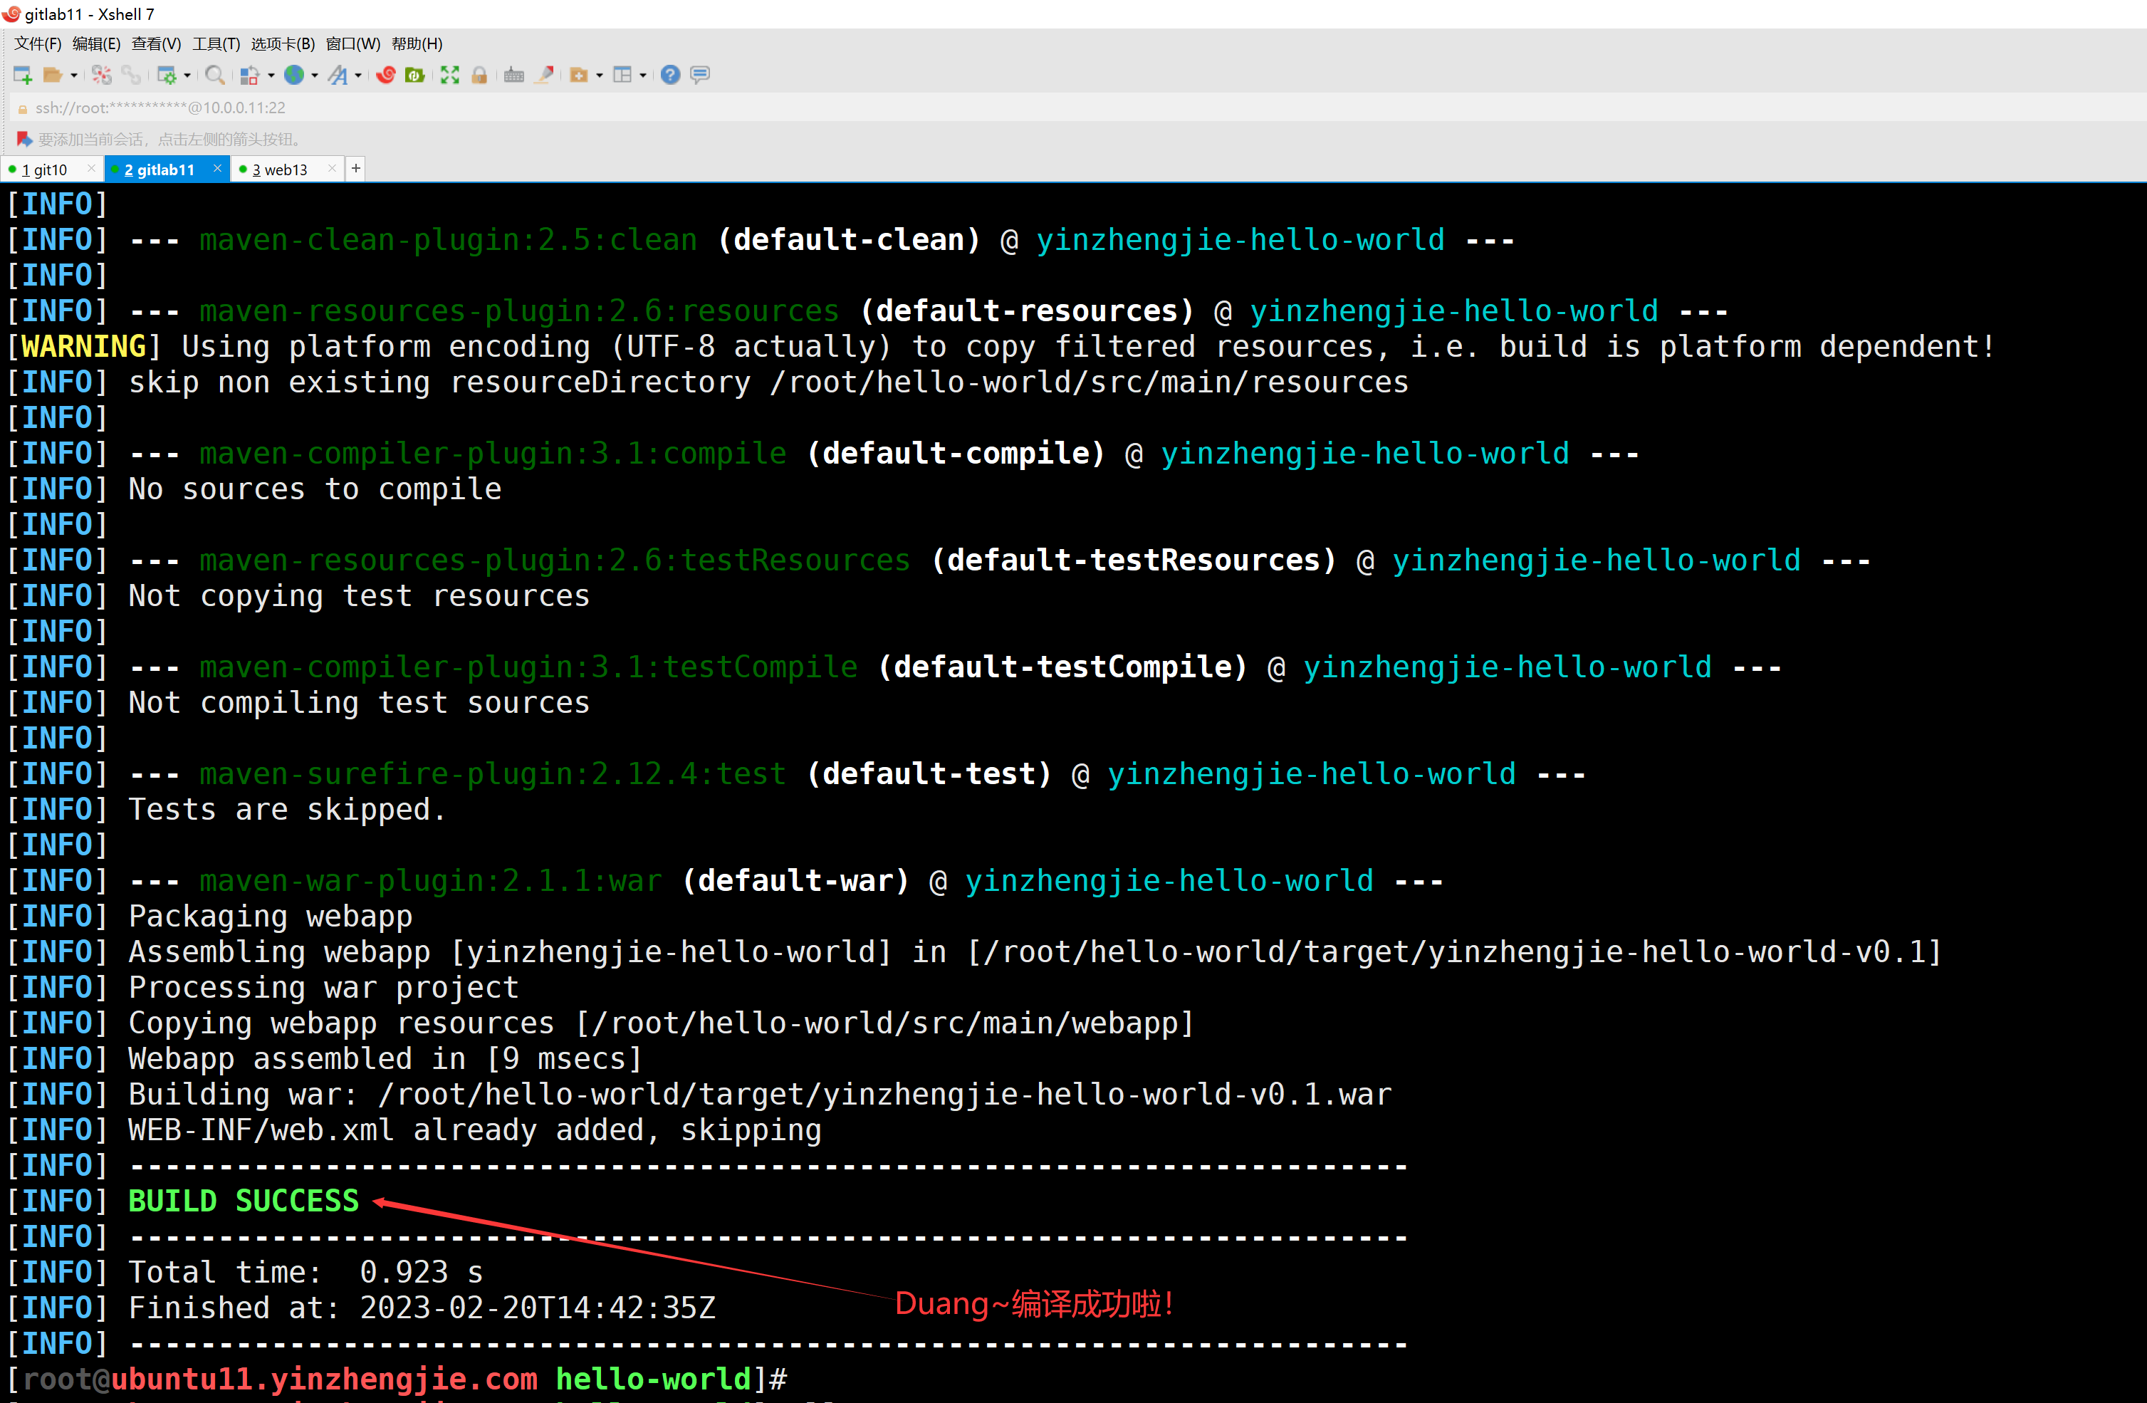Toggle full screen mode icon
The image size is (2147, 1403).
click(x=449, y=75)
